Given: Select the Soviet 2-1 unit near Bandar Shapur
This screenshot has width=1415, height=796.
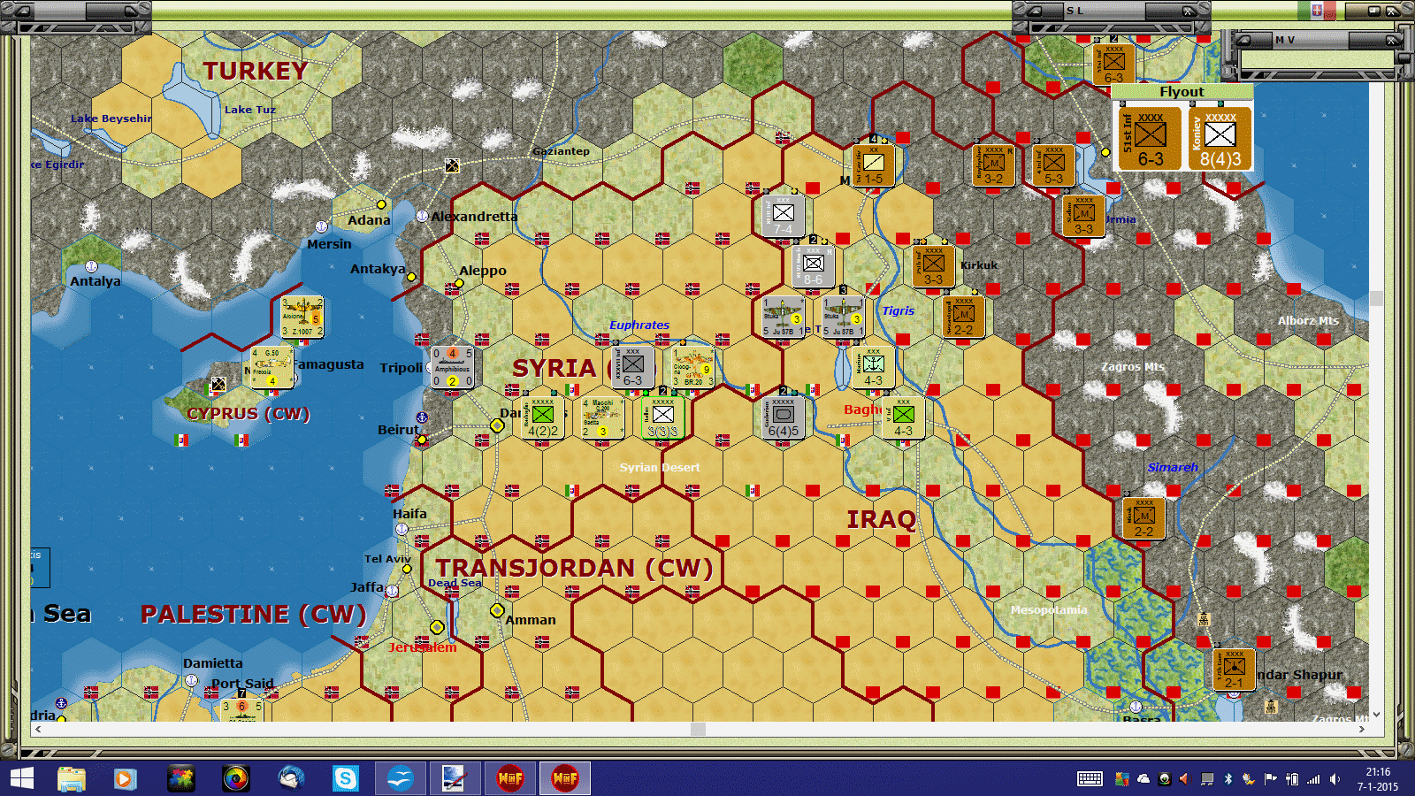Looking at the screenshot, I should pos(1234,670).
